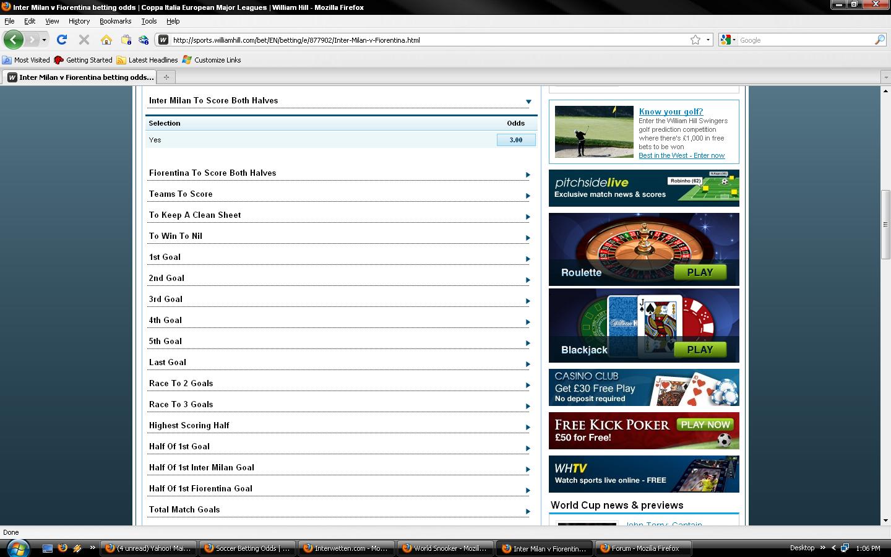The image size is (891, 557).
Task: Launch Firefox from the quick launch bar
Action: point(62,548)
